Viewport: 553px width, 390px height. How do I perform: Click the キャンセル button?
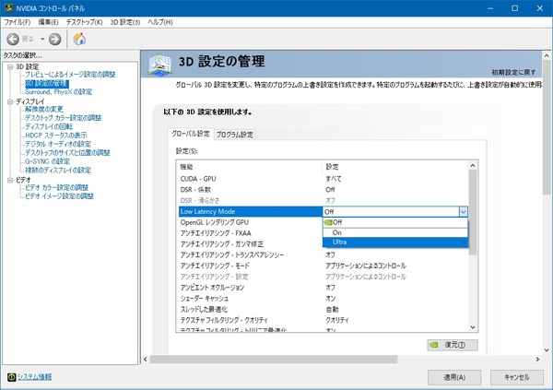click(x=517, y=378)
